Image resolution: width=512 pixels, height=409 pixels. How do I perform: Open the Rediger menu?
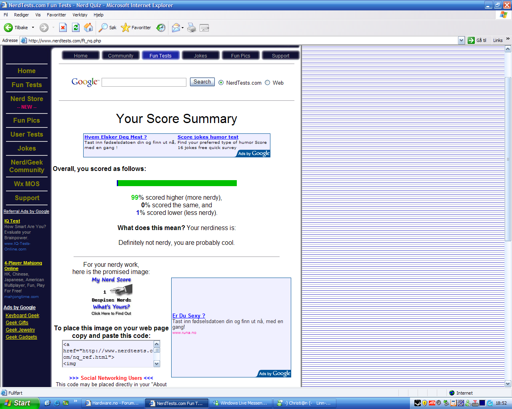click(21, 15)
